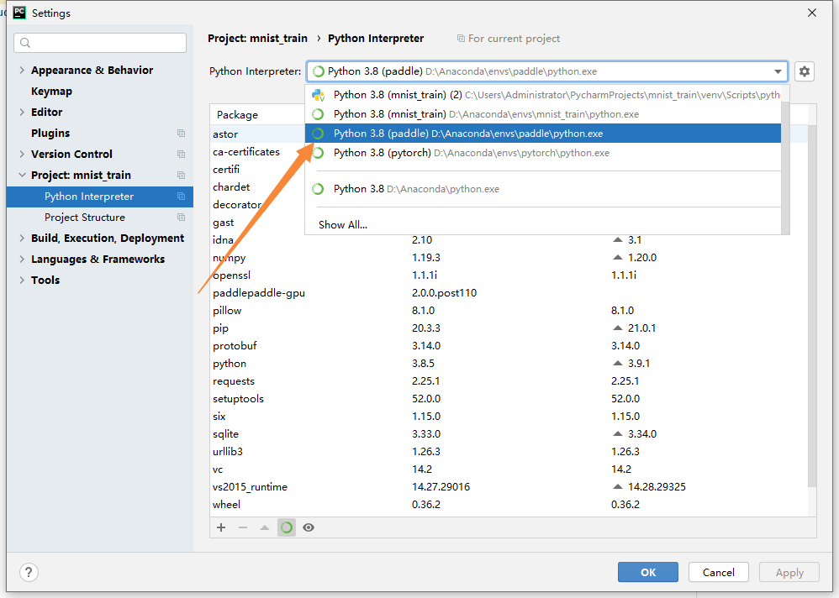Select the paddlepaddle-gpu package row
This screenshot has height=598, width=839.
pos(509,293)
